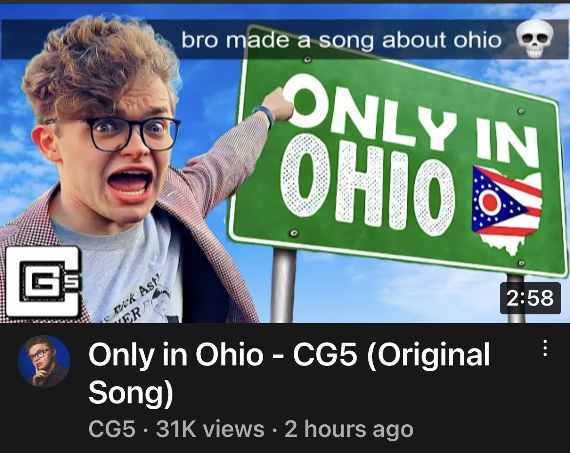Screen dimensions: 570x453
Task: Click the CG5 logo on the thumbnail
Action: [x=44, y=282]
